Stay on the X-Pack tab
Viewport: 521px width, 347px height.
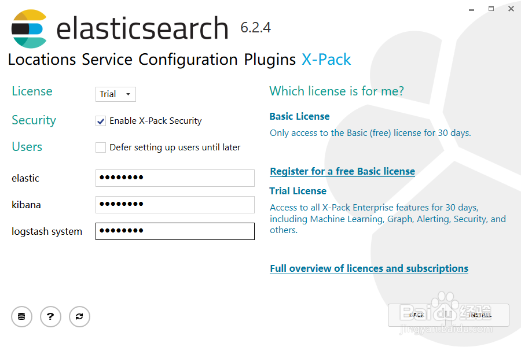click(326, 59)
